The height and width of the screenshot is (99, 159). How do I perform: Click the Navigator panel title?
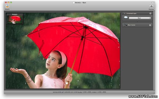pyautogui.click(x=15, y=14)
